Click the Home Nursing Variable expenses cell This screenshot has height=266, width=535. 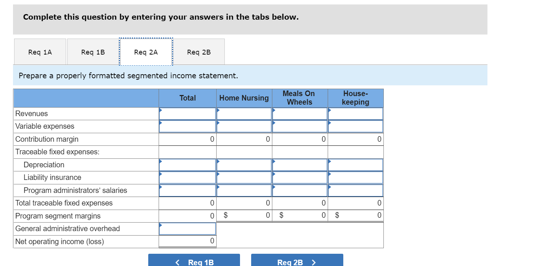click(x=244, y=126)
